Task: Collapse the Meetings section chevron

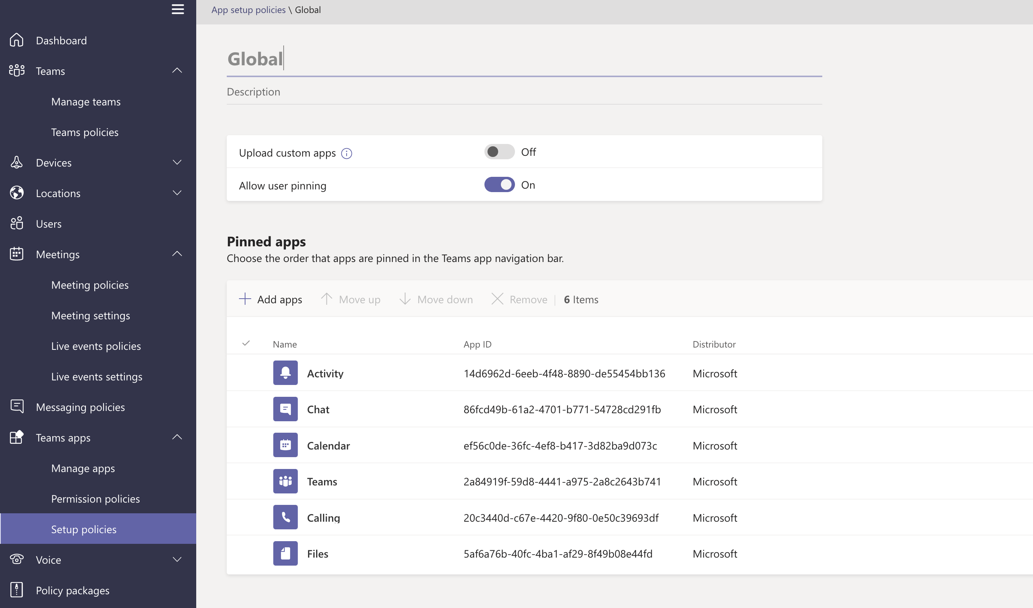Action: click(177, 254)
